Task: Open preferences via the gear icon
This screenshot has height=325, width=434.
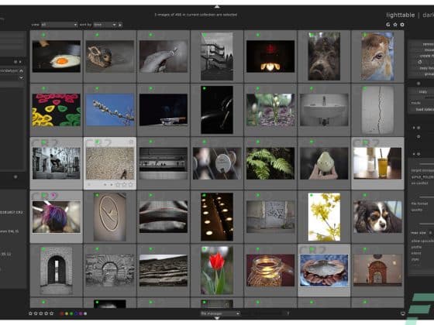Action: (x=402, y=25)
